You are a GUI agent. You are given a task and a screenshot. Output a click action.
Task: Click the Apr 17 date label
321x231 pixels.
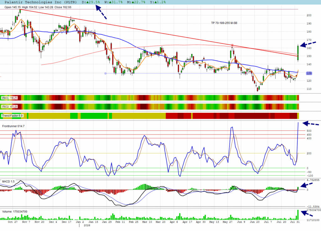click(187, 222)
